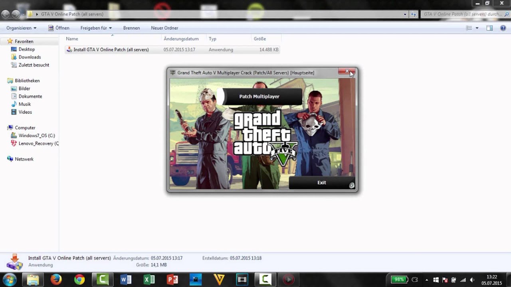The height and width of the screenshot is (287, 511).
Task: Open Excel from the taskbar
Action: coord(149,280)
